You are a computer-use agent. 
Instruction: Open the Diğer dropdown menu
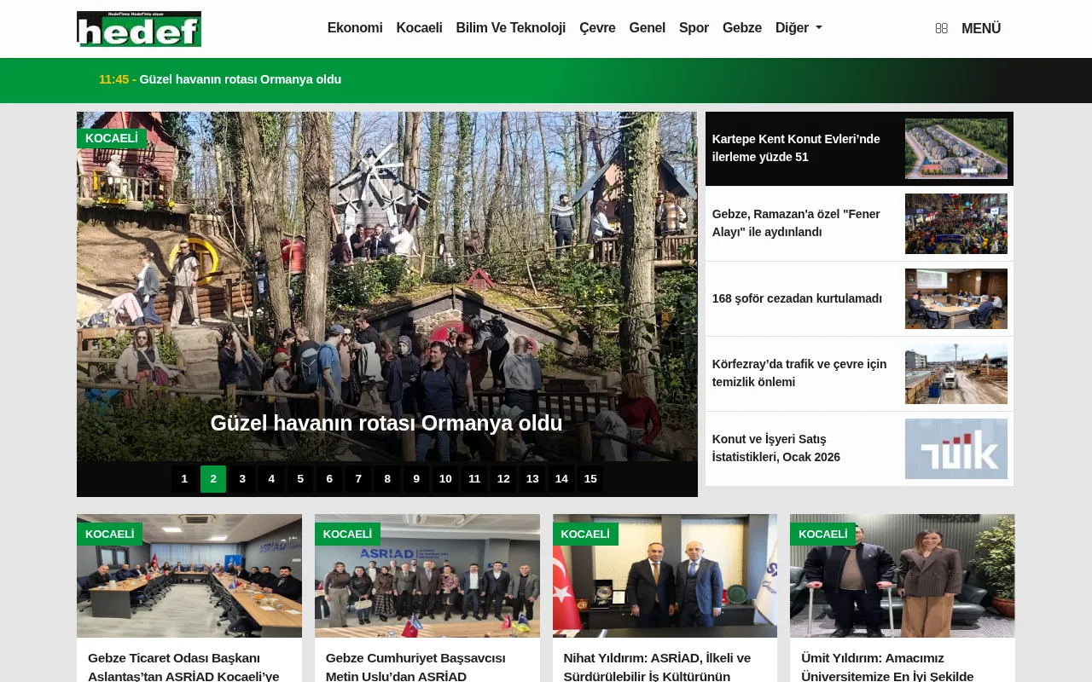point(797,27)
